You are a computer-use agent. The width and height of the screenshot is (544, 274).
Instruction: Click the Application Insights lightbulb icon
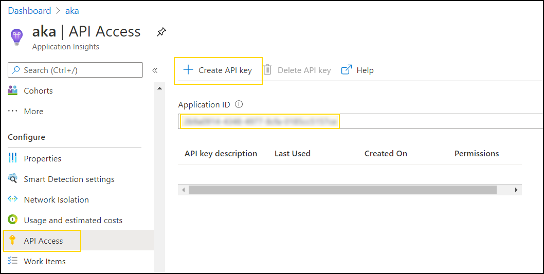click(17, 37)
